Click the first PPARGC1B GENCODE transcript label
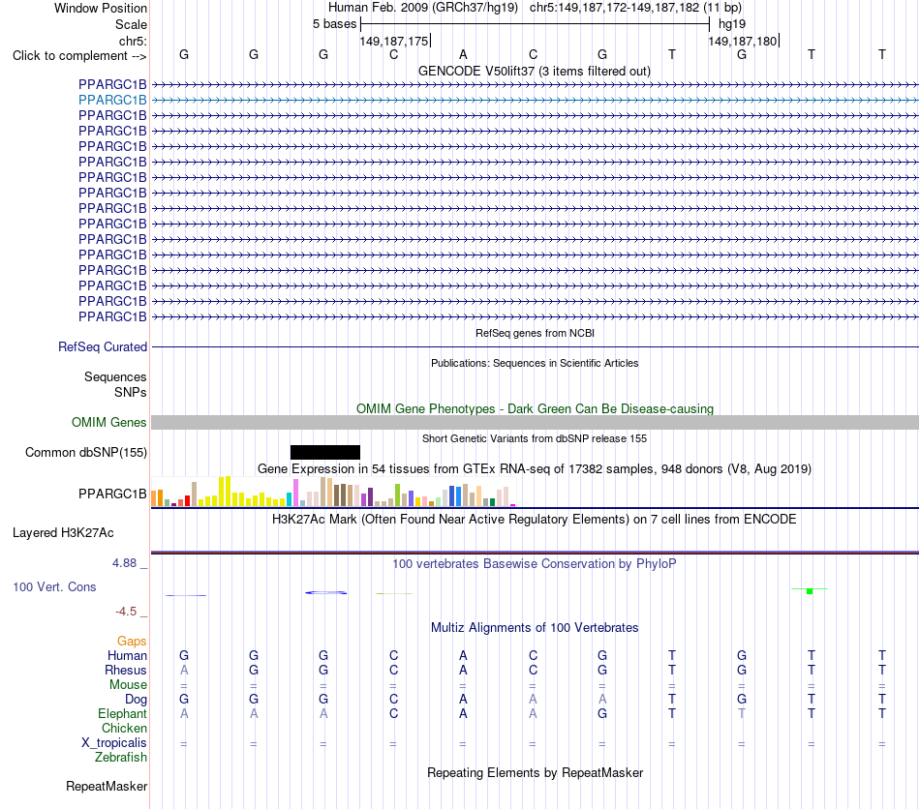 pyautogui.click(x=112, y=85)
